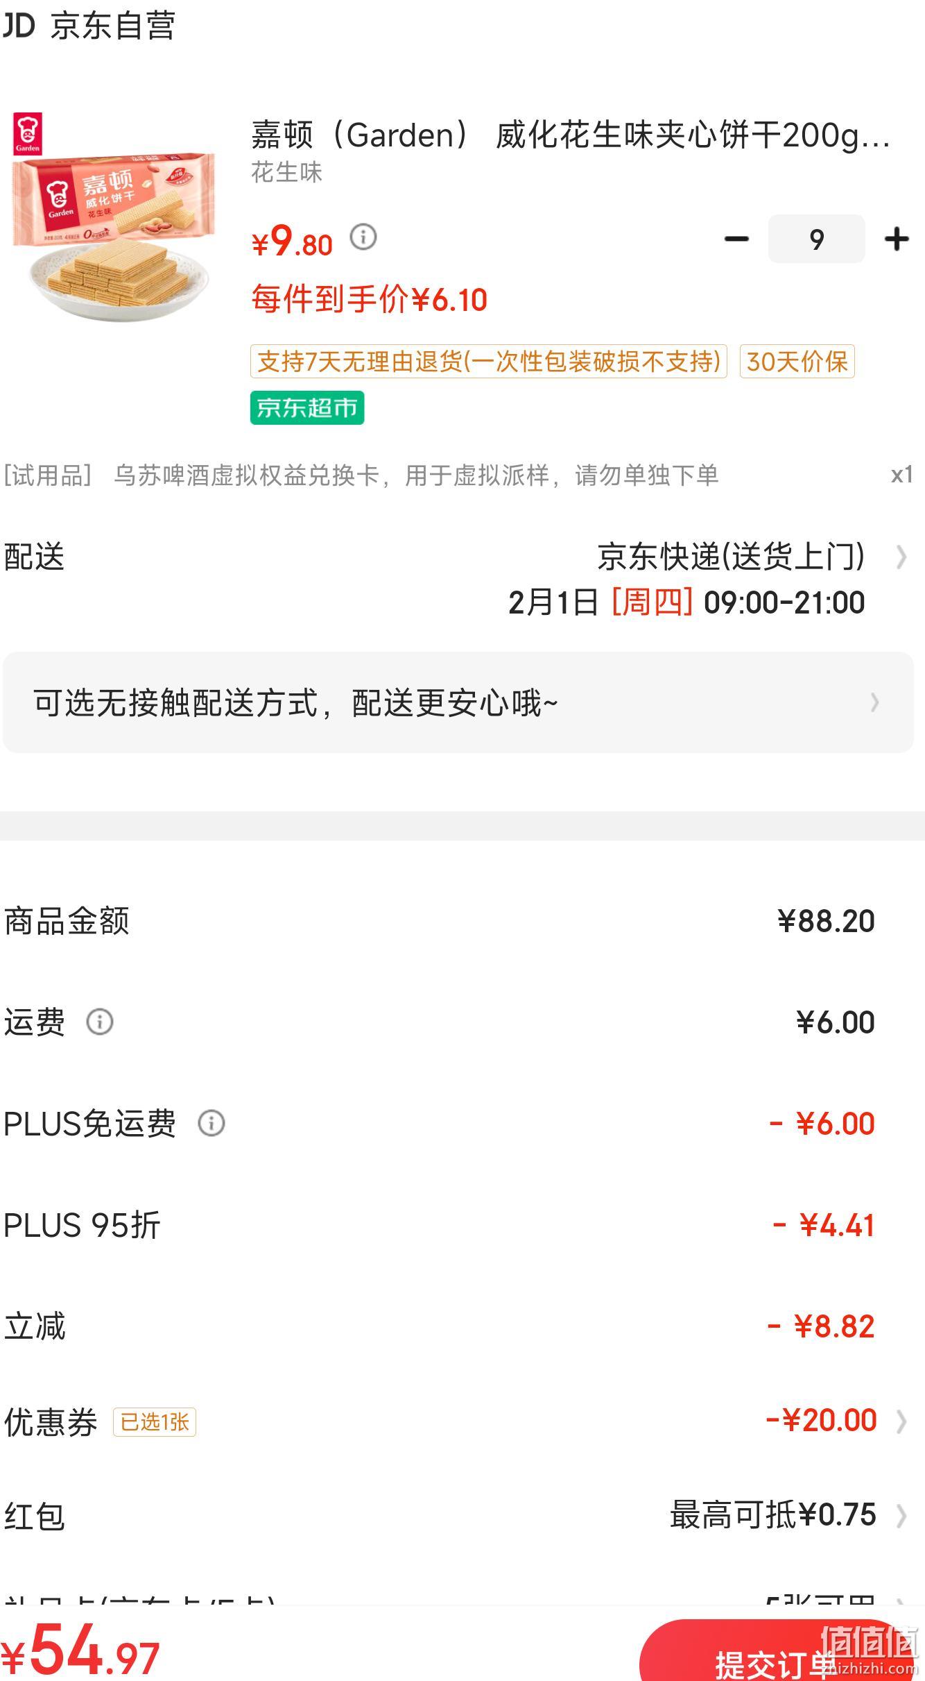Select the delivery time 2月1日 09:00-21:00

coord(686,602)
